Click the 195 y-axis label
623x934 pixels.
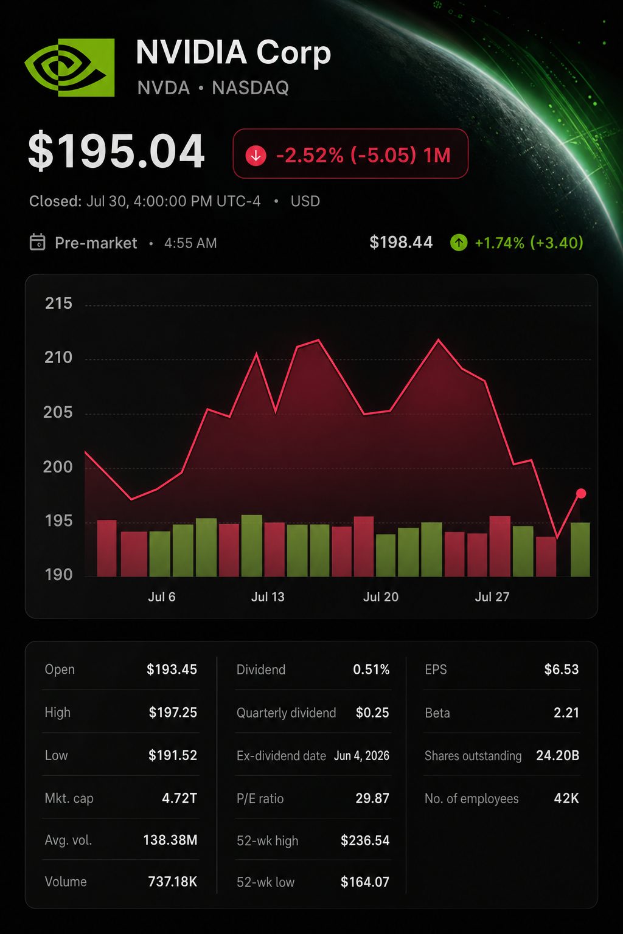click(x=58, y=521)
